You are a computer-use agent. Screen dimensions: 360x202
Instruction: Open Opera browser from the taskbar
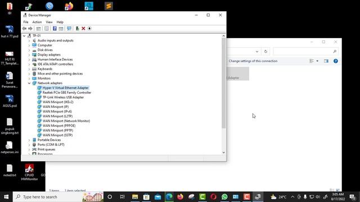click(x=214, y=197)
